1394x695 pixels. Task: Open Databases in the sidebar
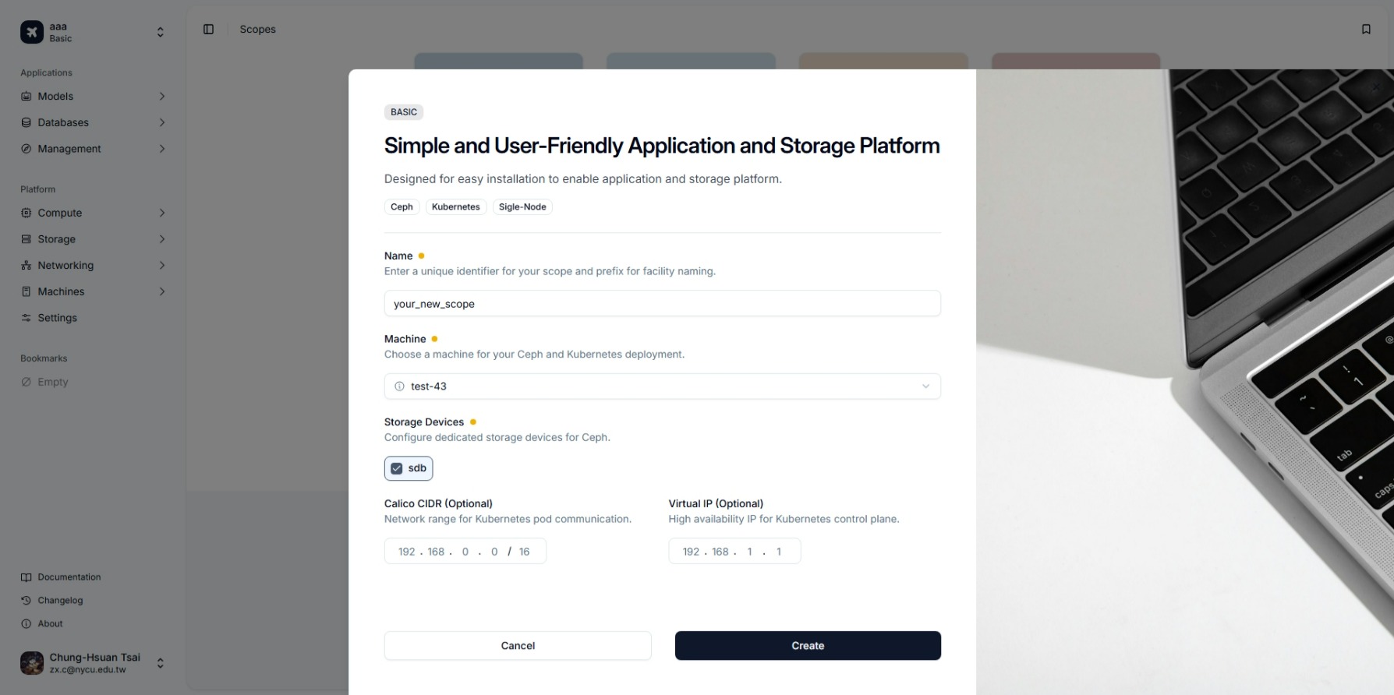tap(93, 122)
